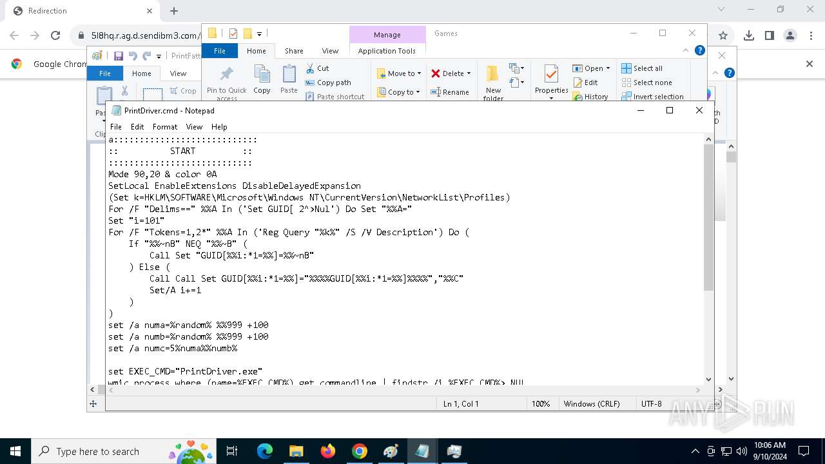Click Notepad horizontal scrollbar right arrow
This screenshot has width=825, height=464.
click(x=699, y=390)
